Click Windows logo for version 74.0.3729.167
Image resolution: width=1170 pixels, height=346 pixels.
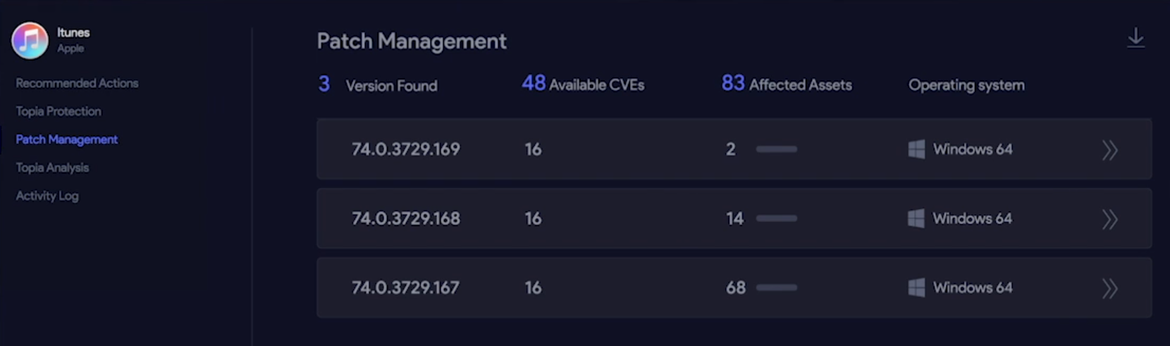pos(916,288)
